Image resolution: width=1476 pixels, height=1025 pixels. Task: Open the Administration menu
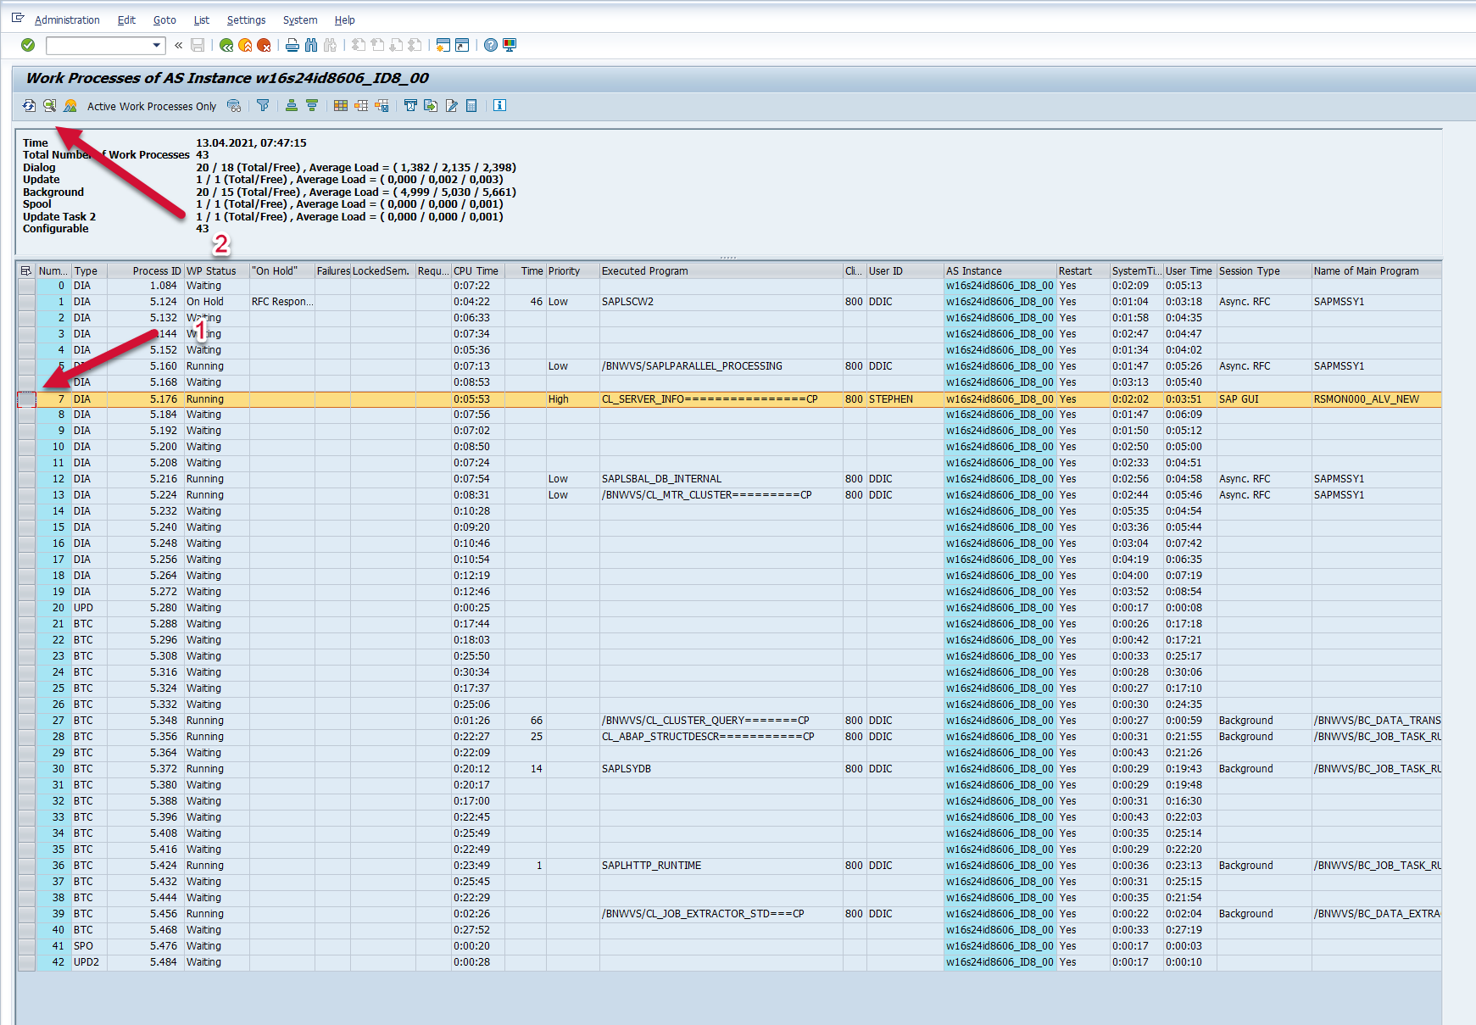[67, 19]
